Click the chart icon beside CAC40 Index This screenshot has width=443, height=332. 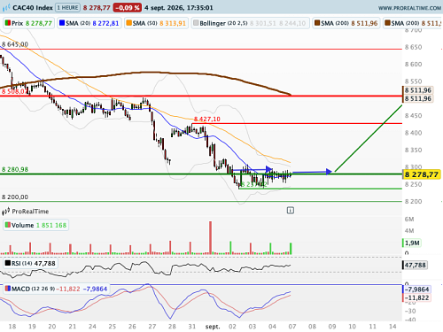(6, 8)
